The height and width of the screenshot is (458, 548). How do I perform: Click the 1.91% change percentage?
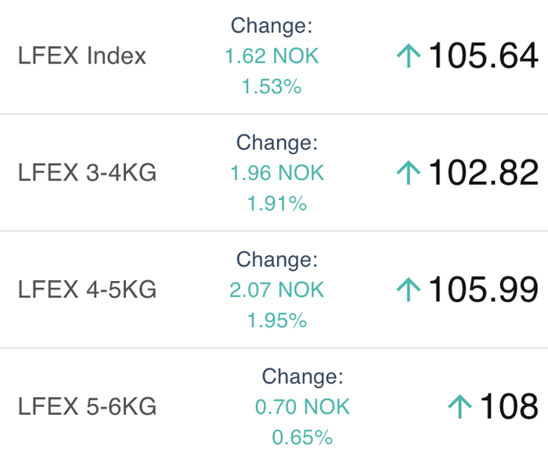(x=277, y=203)
